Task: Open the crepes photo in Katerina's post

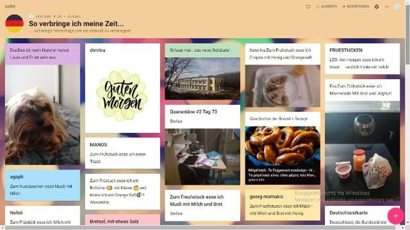Action: [282, 86]
